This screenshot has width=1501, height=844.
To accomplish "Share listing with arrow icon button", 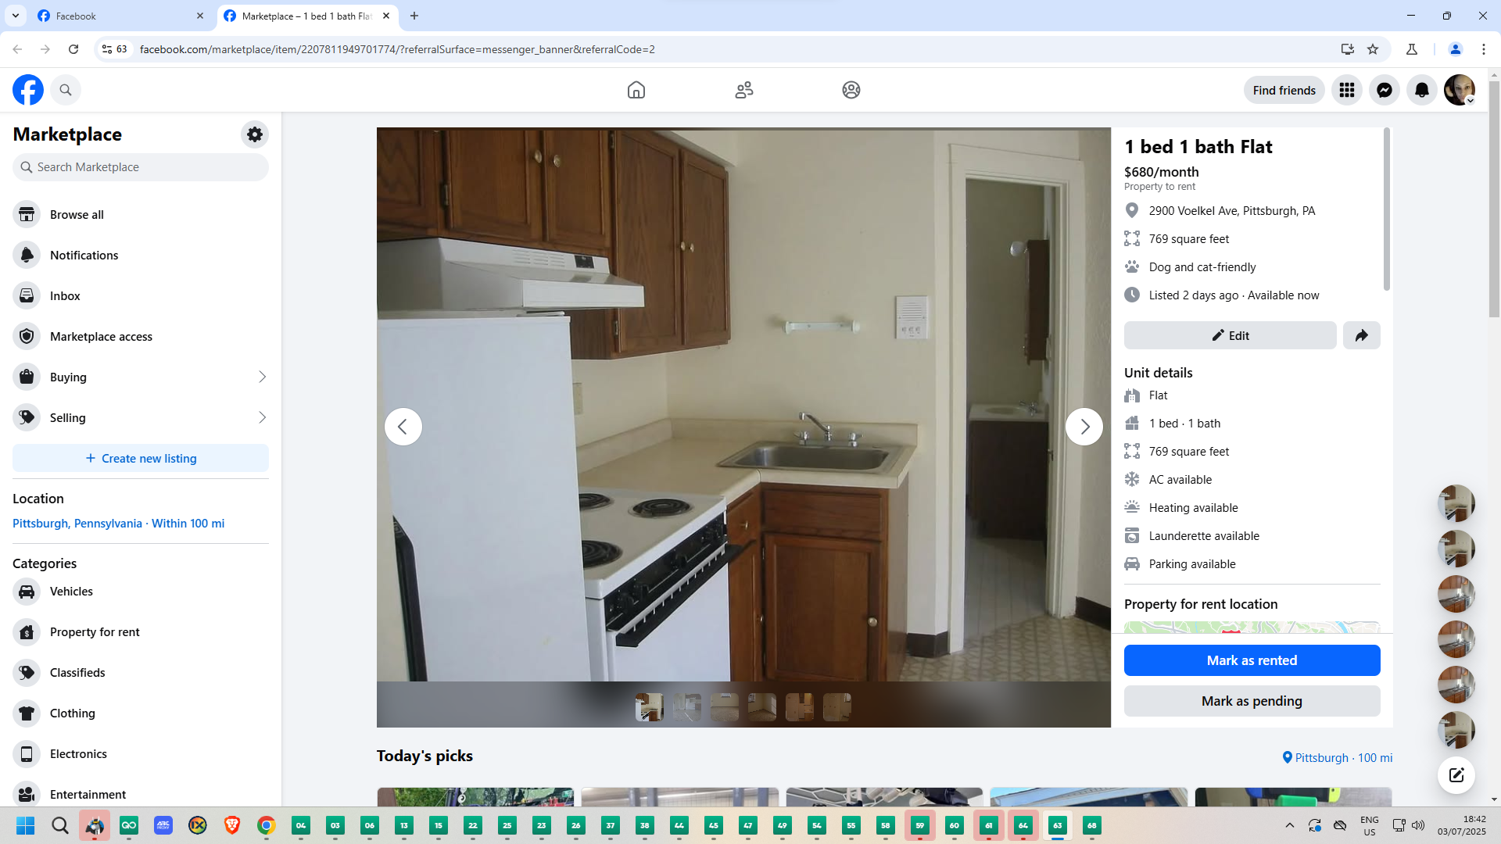I will click(1361, 335).
